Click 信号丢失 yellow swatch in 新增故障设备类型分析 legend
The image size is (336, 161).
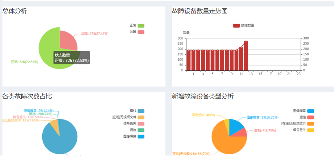tap(310, 130)
